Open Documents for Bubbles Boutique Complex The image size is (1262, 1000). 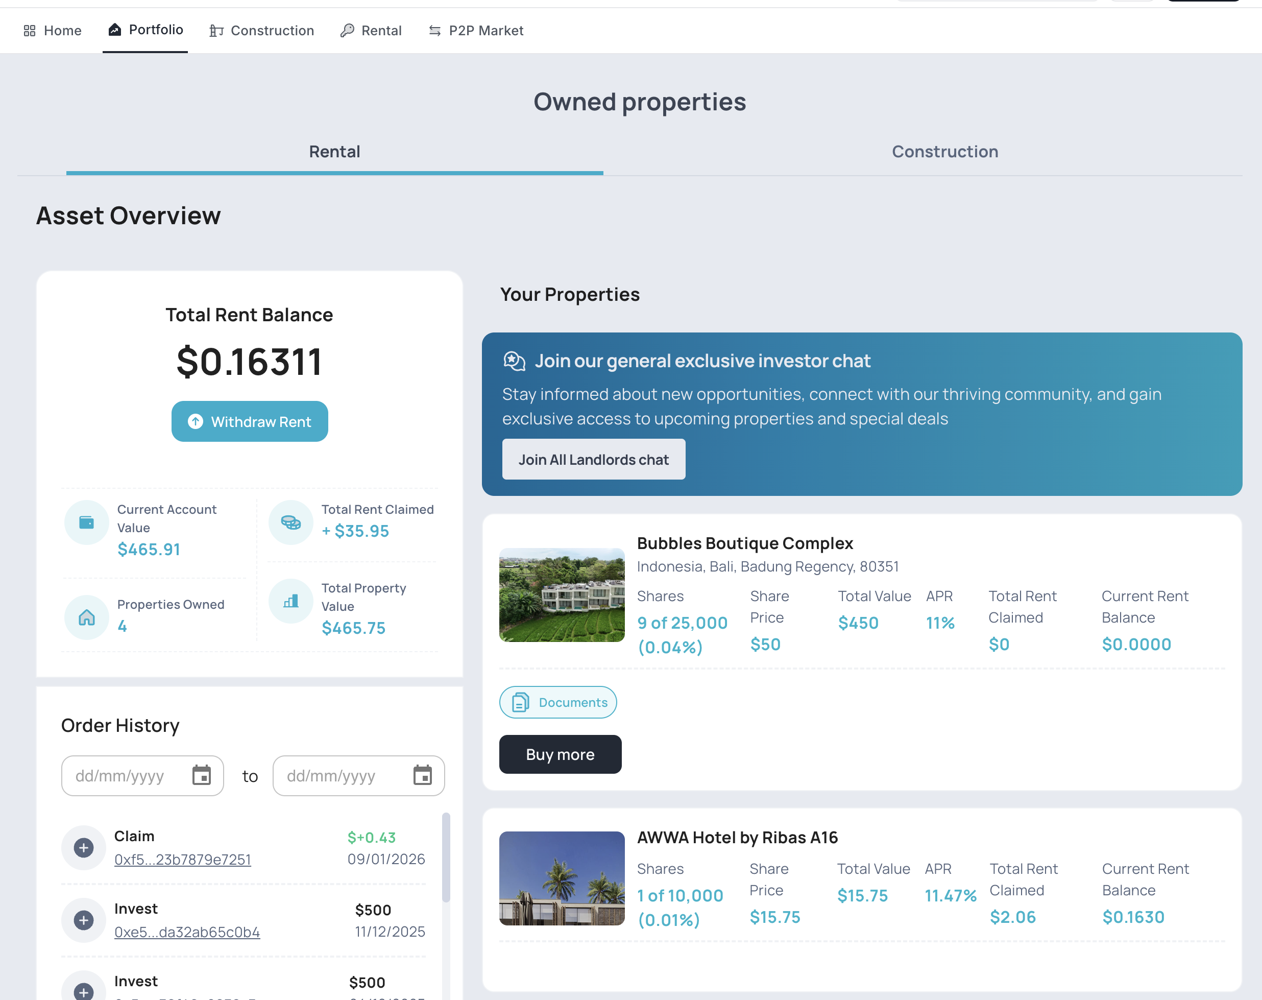point(558,702)
